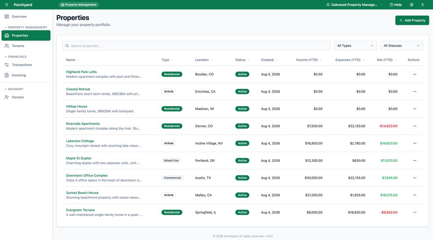Open actions menu for Evergreen Terrace
The height and width of the screenshot is (240, 433).
tap(414, 213)
